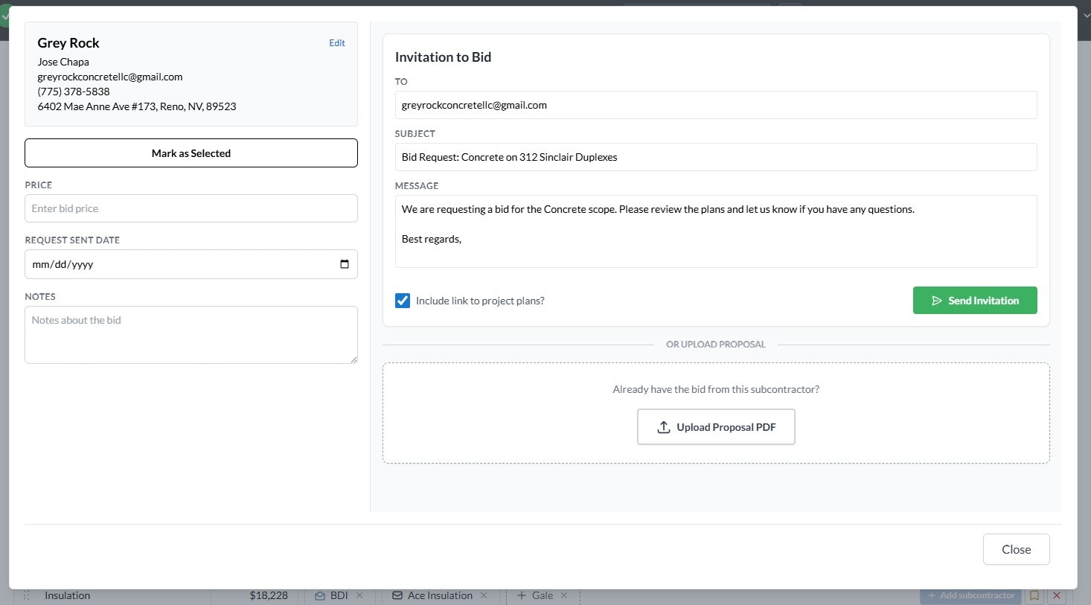
Task: Click the Mark as Selected button
Action: pyautogui.click(x=191, y=153)
